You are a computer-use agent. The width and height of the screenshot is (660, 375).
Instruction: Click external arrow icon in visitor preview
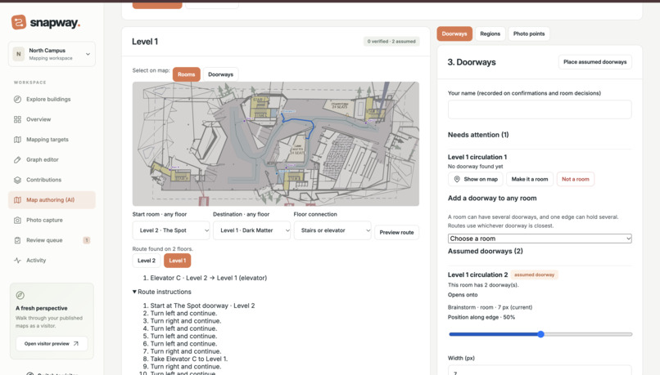76,343
